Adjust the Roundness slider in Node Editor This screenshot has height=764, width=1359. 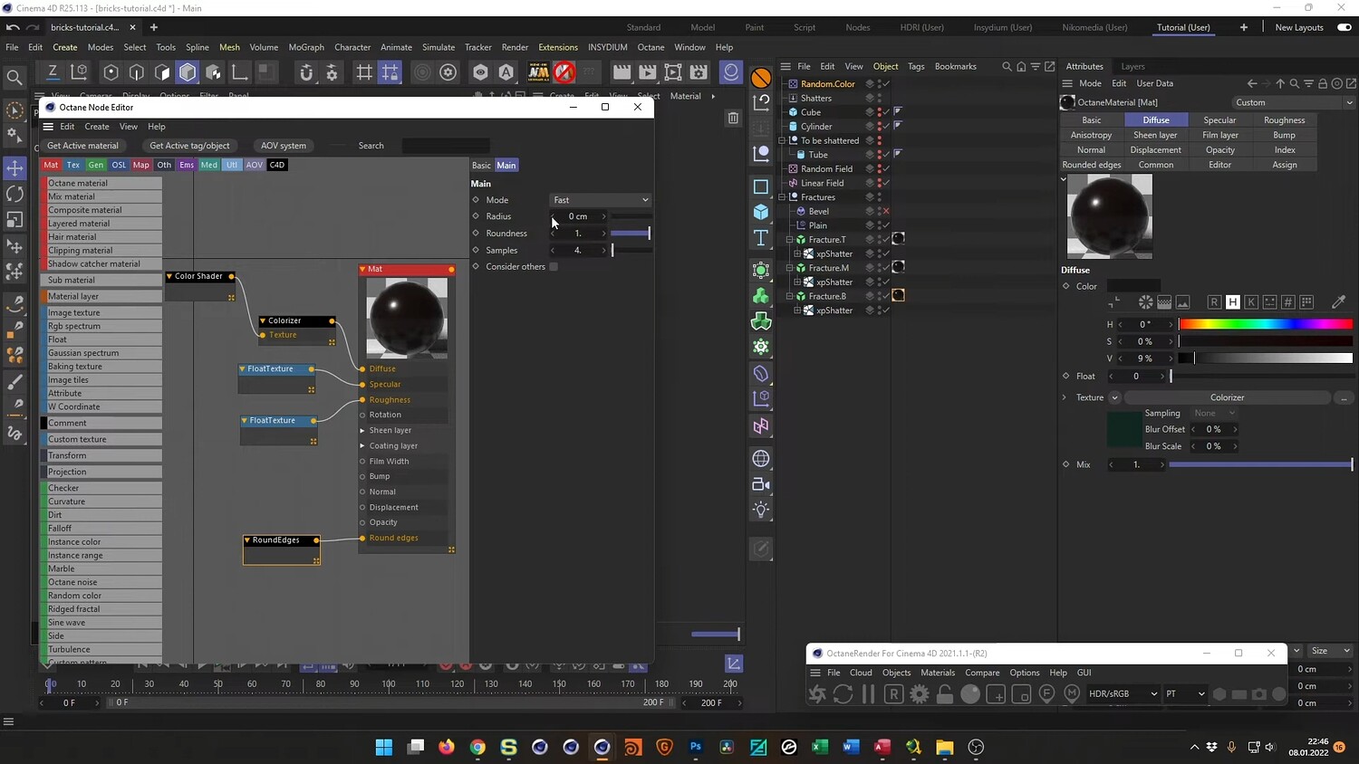pos(631,234)
